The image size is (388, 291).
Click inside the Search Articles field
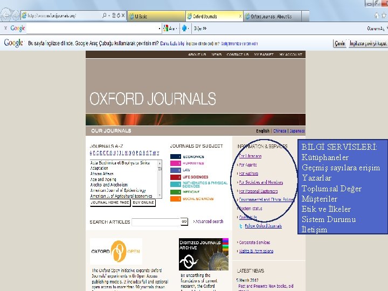(x=156, y=222)
